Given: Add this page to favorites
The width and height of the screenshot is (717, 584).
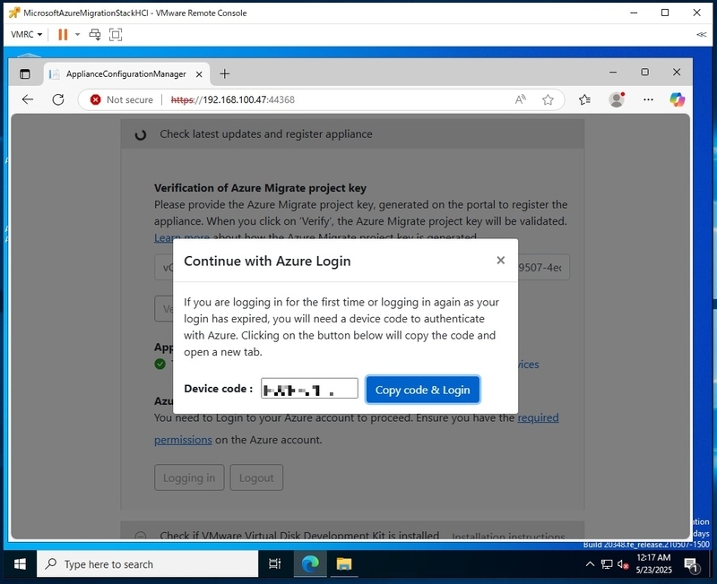Looking at the screenshot, I should (548, 99).
